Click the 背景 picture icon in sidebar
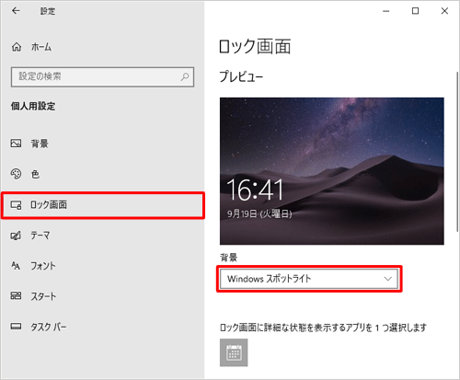The height and width of the screenshot is (380, 460). 16,144
